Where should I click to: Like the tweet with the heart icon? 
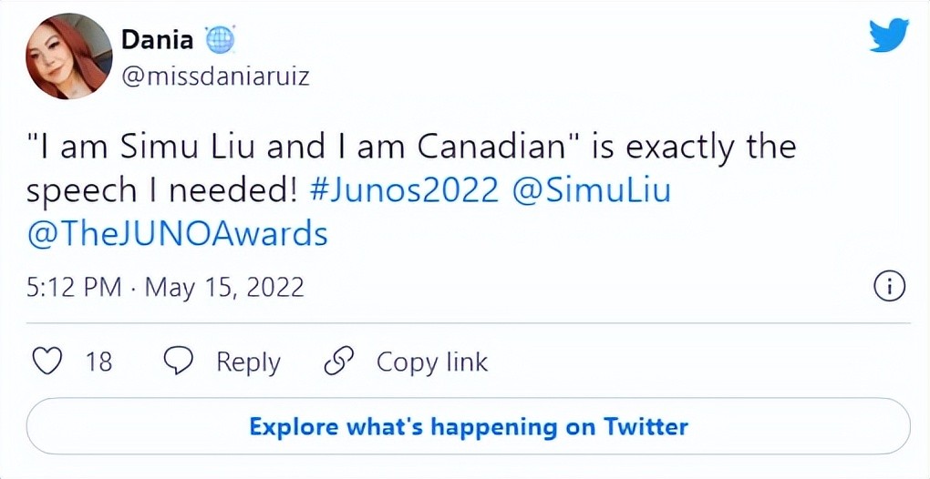tap(46, 362)
